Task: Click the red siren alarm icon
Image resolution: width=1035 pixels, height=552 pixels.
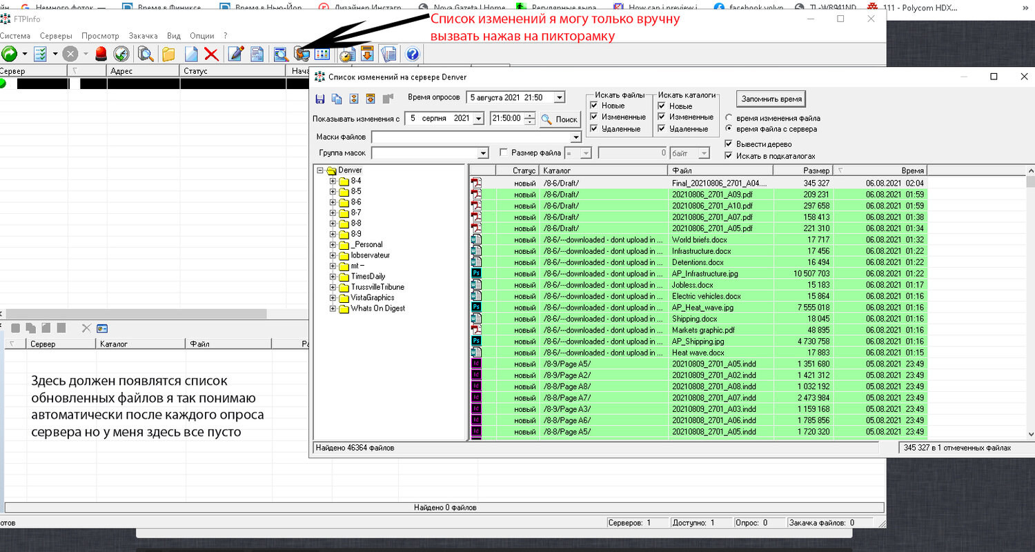Action: tap(101, 54)
